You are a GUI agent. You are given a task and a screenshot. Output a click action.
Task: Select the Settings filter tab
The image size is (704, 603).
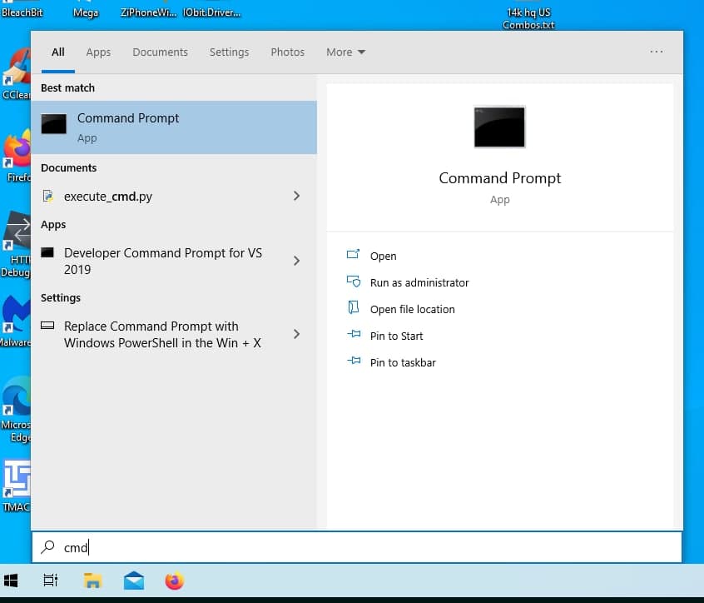(229, 52)
